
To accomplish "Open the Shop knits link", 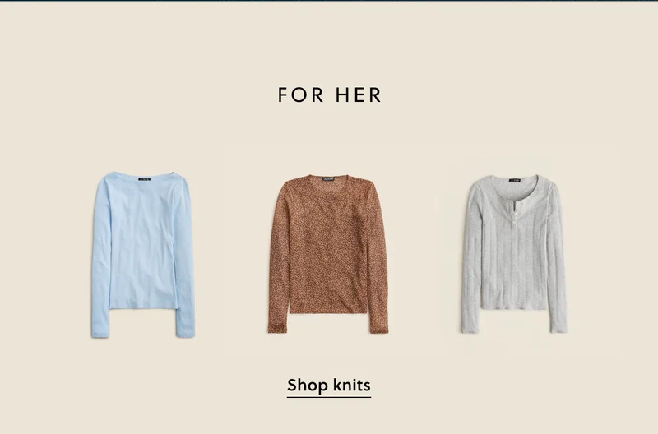I will pos(328,385).
